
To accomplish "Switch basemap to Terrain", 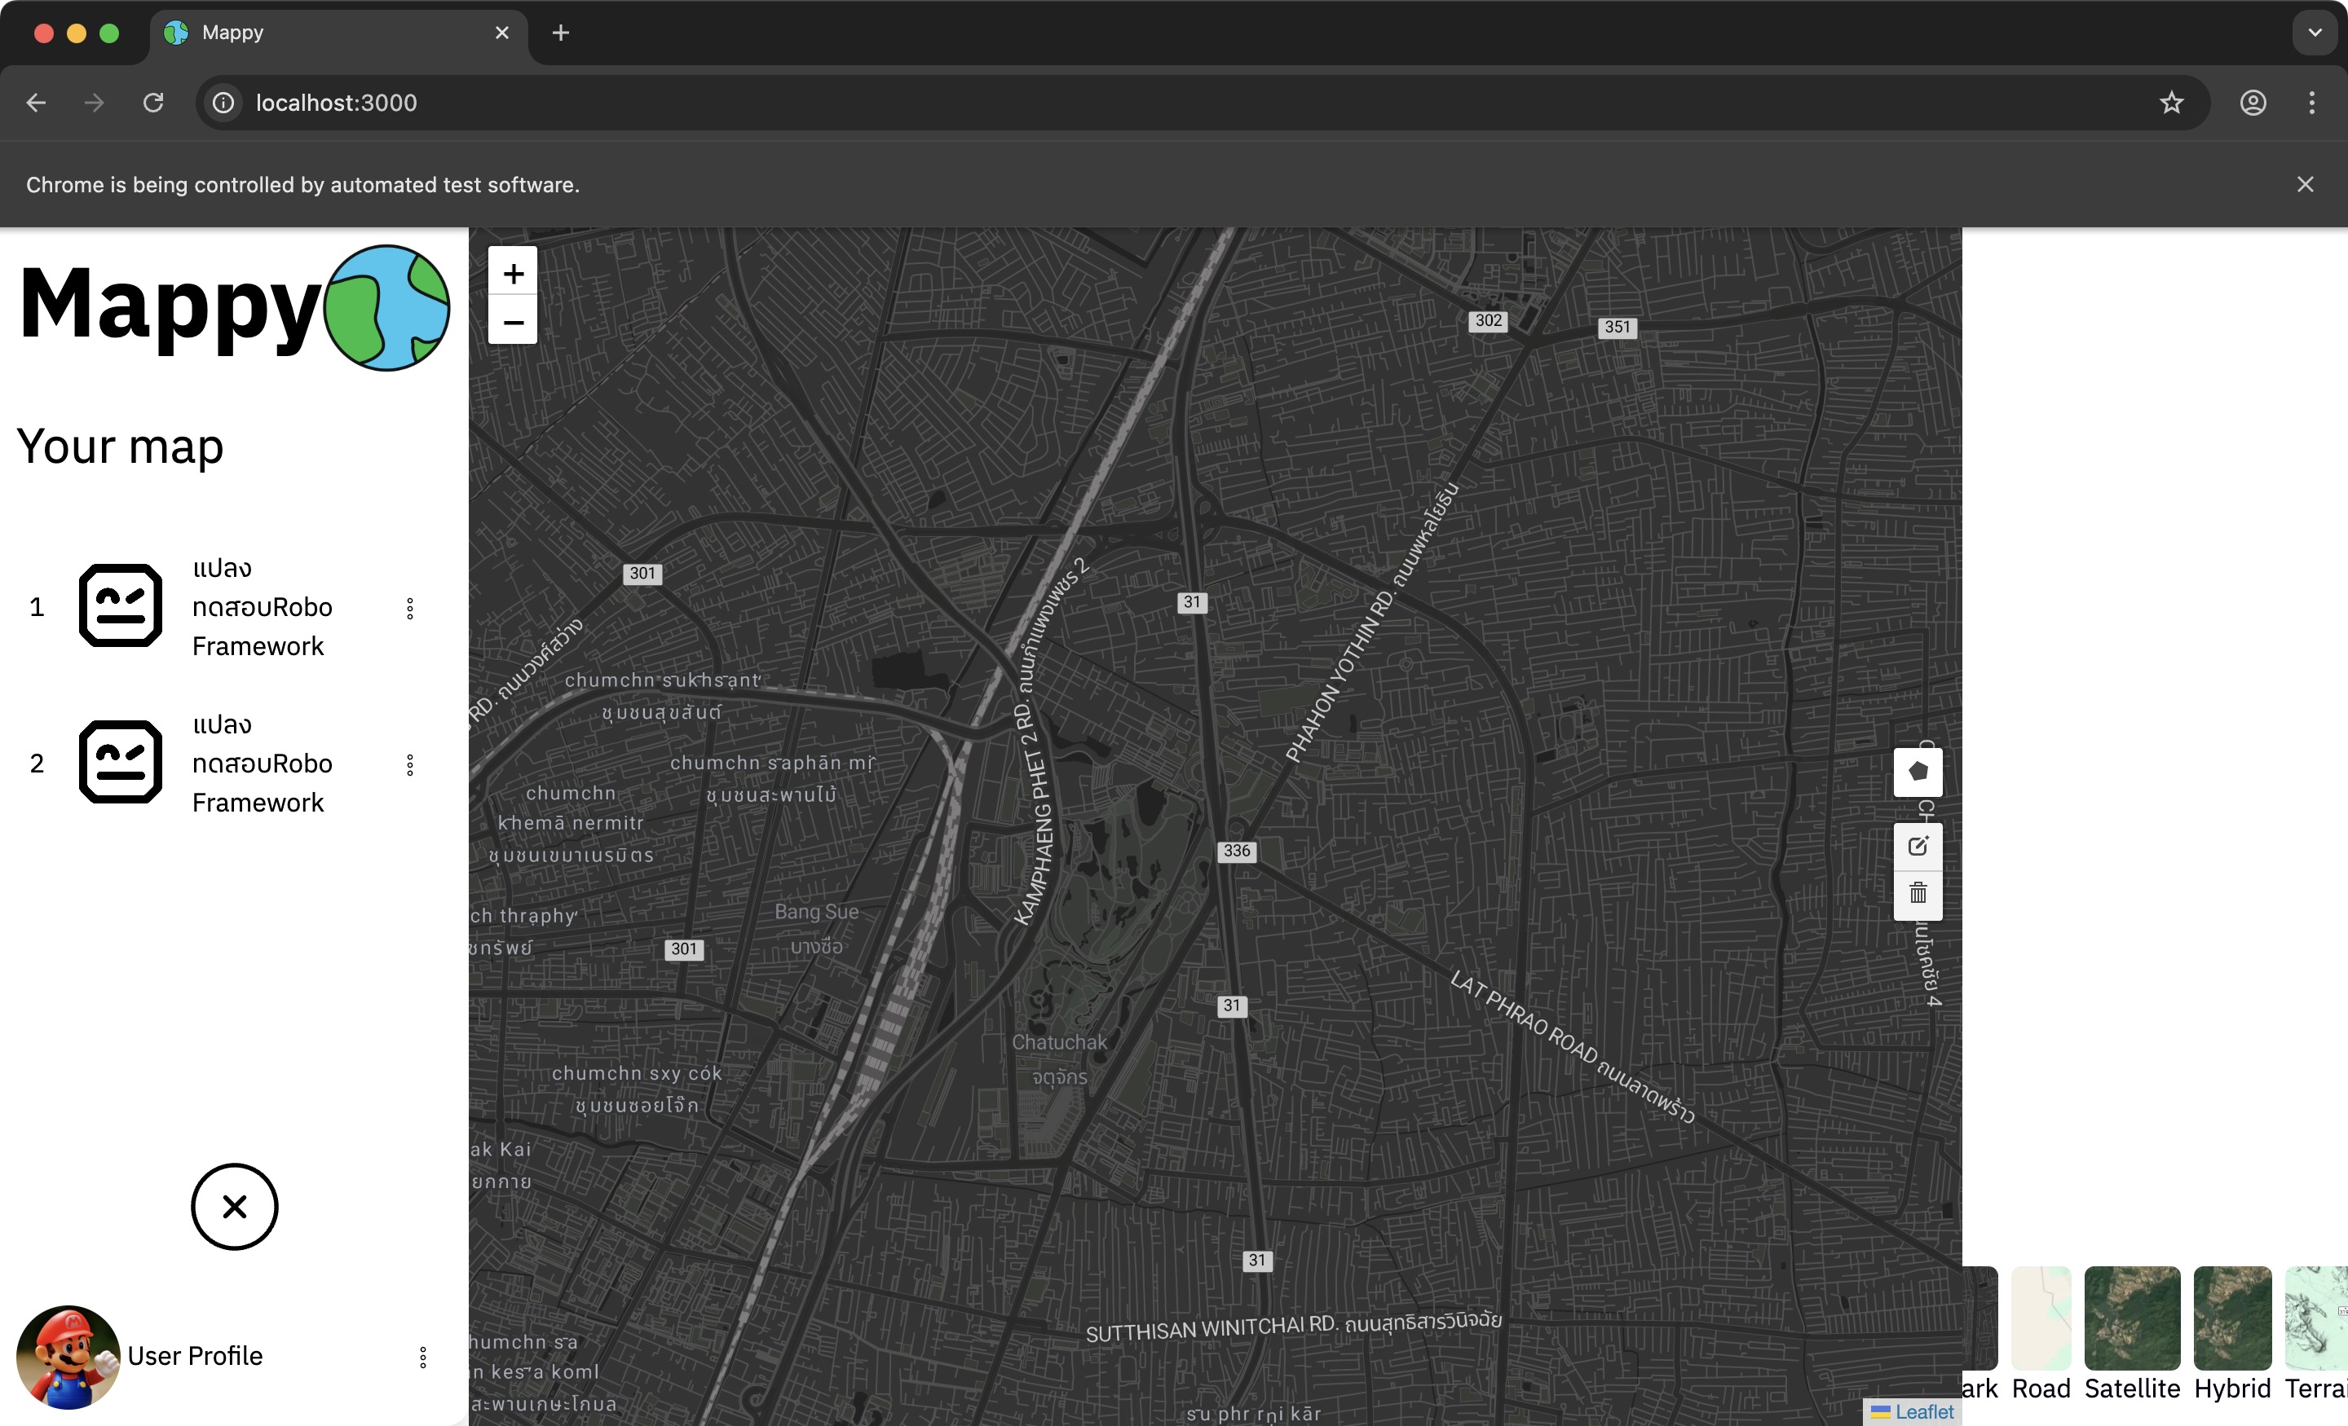I will coord(2316,1335).
